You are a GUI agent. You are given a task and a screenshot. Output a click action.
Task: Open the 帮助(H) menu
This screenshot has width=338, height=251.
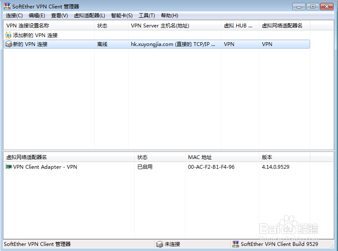(x=169, y=16)
